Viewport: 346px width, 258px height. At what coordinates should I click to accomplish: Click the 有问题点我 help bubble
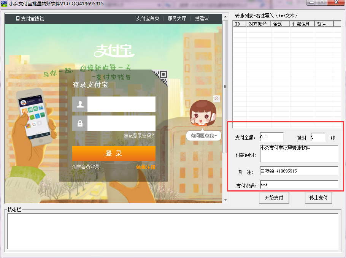[x=203, y=136]
